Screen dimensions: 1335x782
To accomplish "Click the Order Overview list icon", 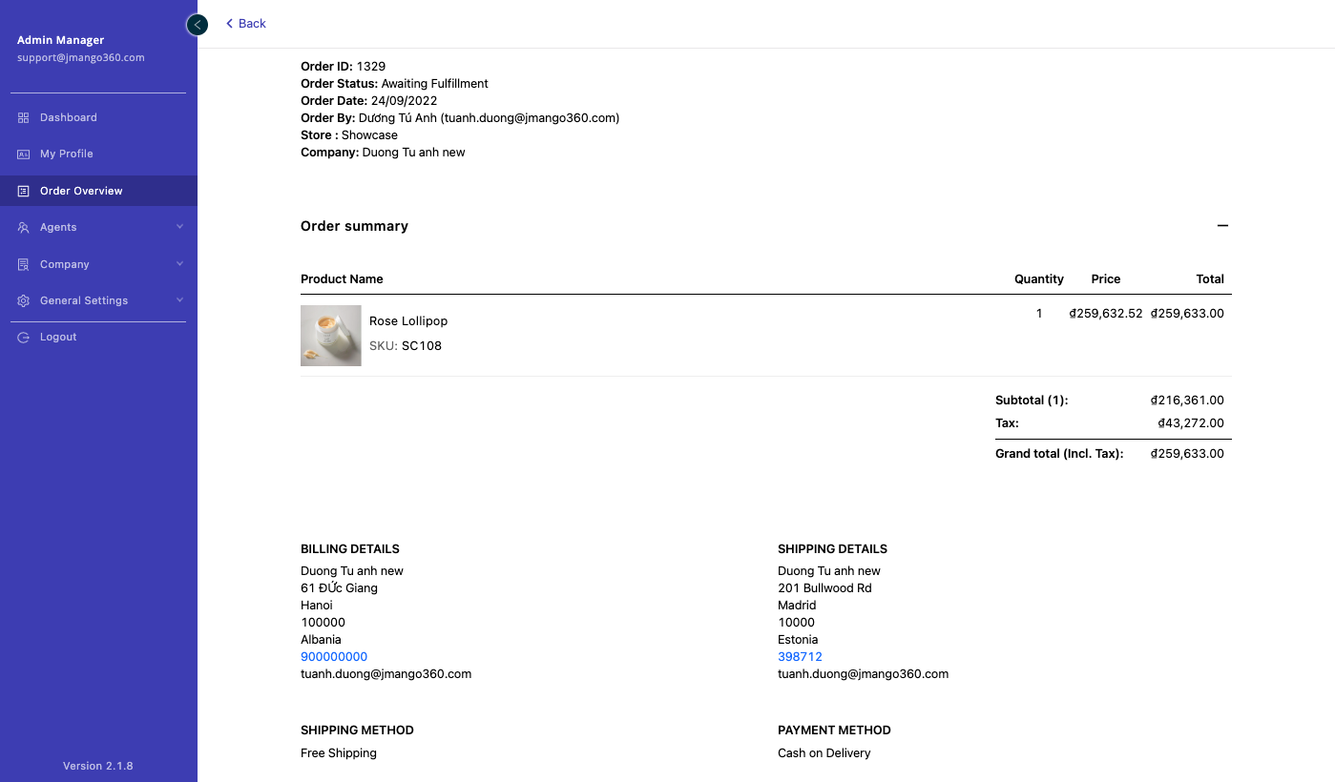I will click(x=24, y=191).
